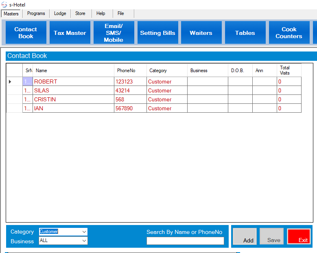
Task: Click the Search By Name or PhoneNo field
Action: coord(185,241)
